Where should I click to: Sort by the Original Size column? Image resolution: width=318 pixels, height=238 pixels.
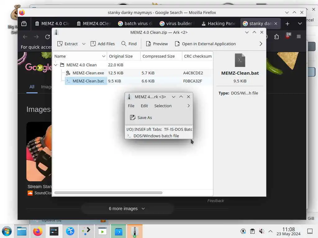coord(124,56)
